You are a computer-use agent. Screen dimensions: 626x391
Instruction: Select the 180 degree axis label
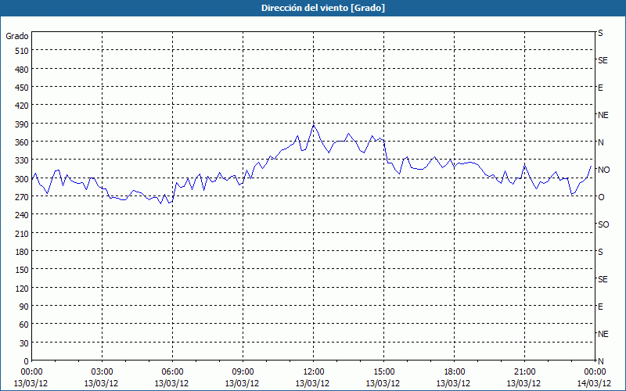pos(22,251)
